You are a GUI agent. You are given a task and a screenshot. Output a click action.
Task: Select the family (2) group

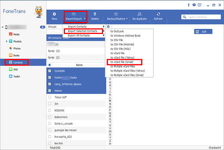point(76,57)
